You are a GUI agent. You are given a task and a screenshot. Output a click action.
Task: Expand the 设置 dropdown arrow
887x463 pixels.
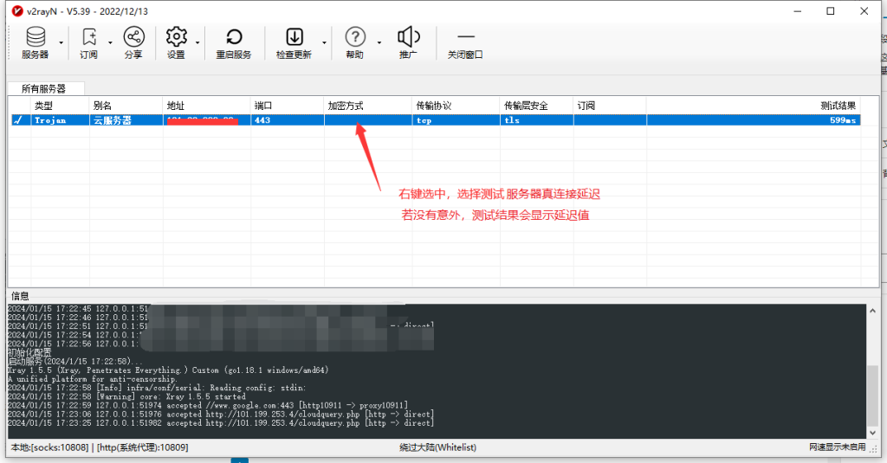(197, 43)
